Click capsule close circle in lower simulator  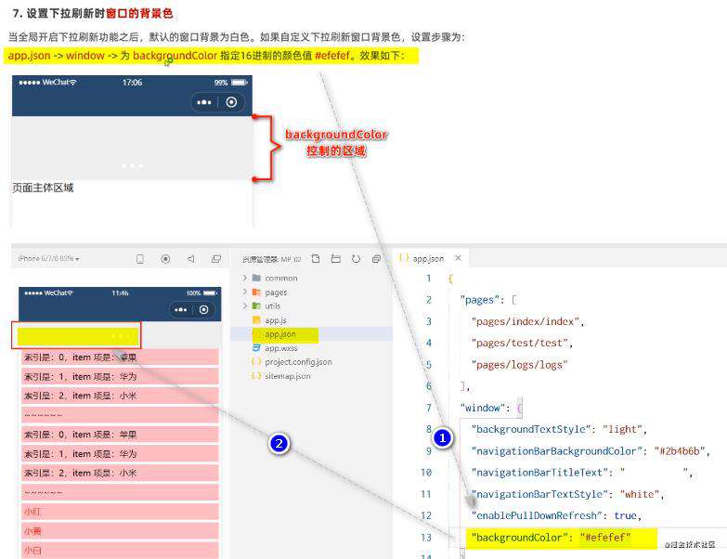(x=203, y=309)
